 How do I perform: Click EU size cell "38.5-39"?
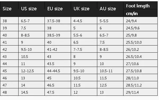tap(58, 35)
